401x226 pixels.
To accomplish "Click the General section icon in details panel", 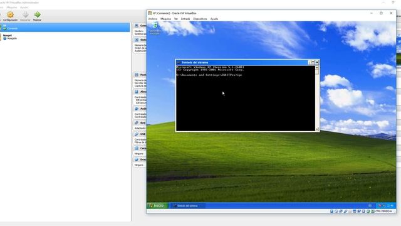I will click(137, 26).
